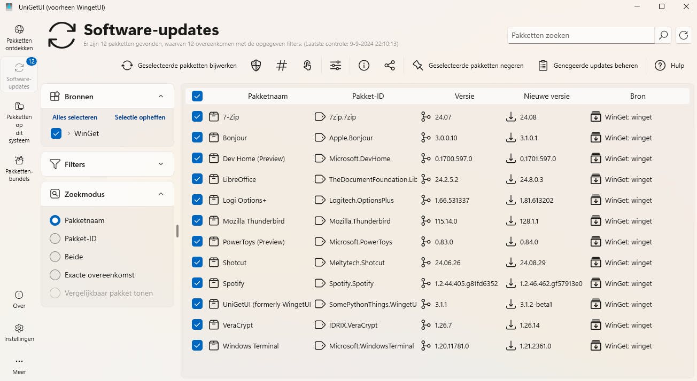Viewport: 697px width, 381px height.
Task: Select the PowerToys (Preview) row name
Action: (254, 242)
